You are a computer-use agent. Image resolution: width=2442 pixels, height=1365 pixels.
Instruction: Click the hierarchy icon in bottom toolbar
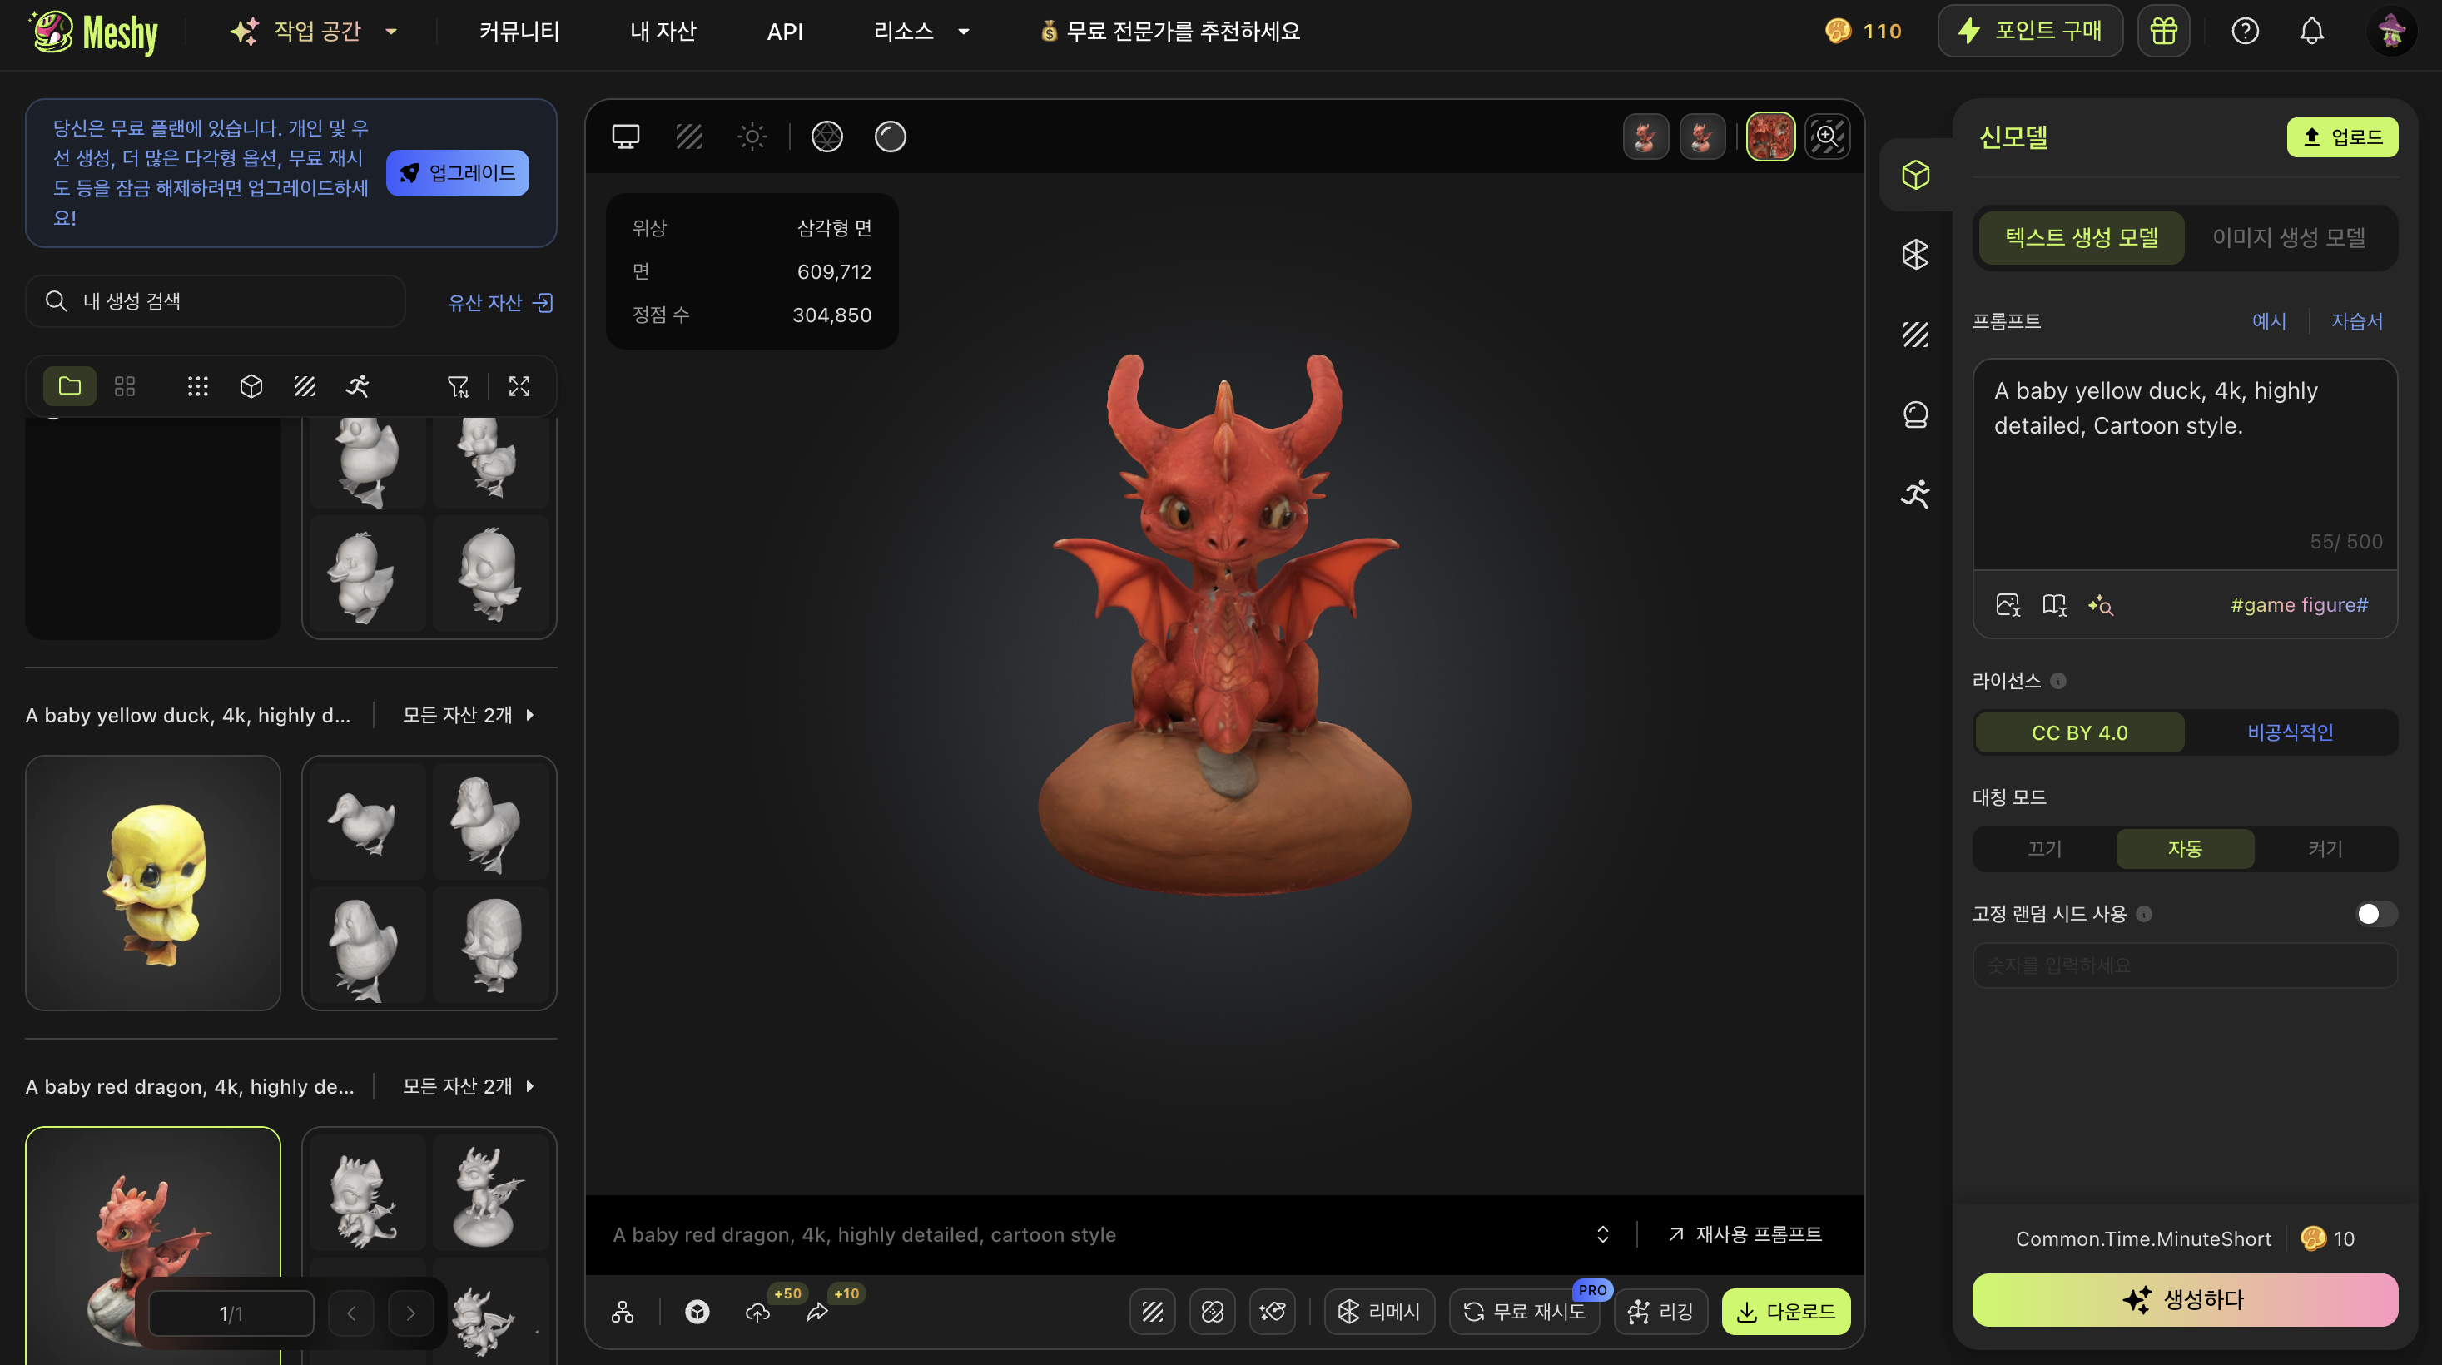[x=623, y=1312]
